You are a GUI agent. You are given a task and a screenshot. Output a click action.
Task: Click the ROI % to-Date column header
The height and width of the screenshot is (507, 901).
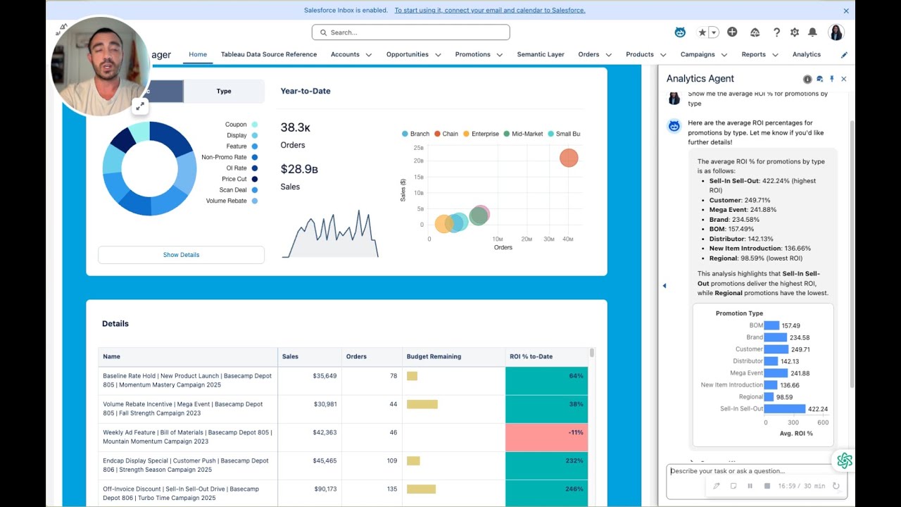(x=546, y=356)
